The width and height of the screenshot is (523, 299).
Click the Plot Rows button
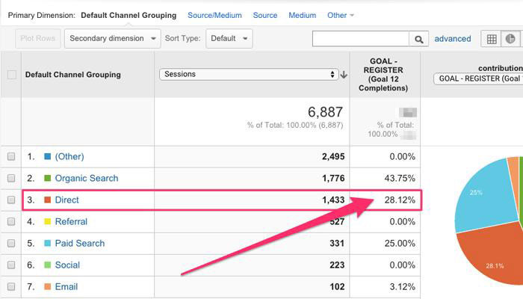[37, 38]
